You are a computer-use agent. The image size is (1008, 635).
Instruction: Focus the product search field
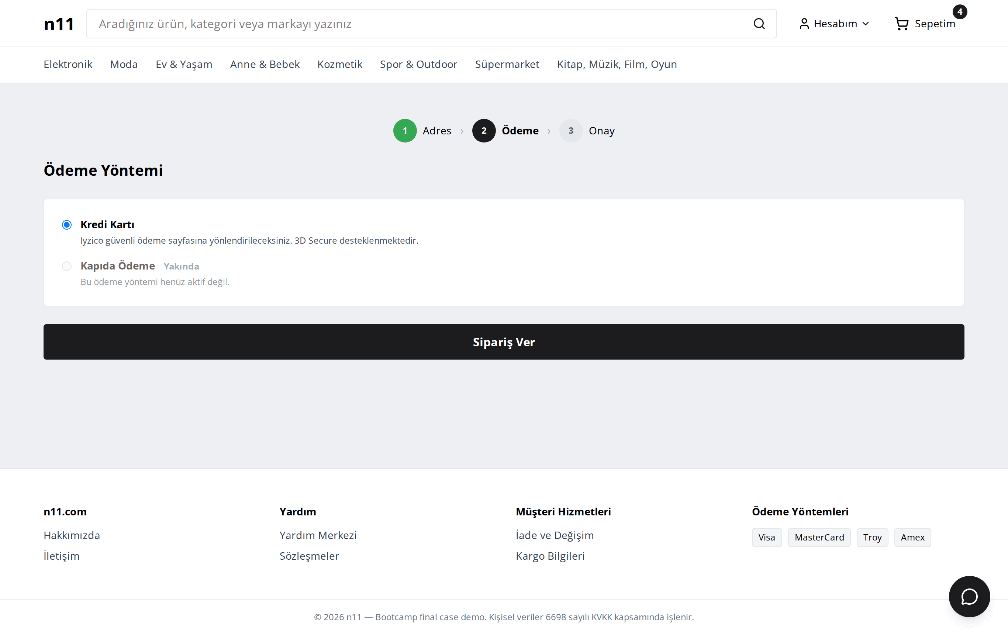(x=431, y=24)
